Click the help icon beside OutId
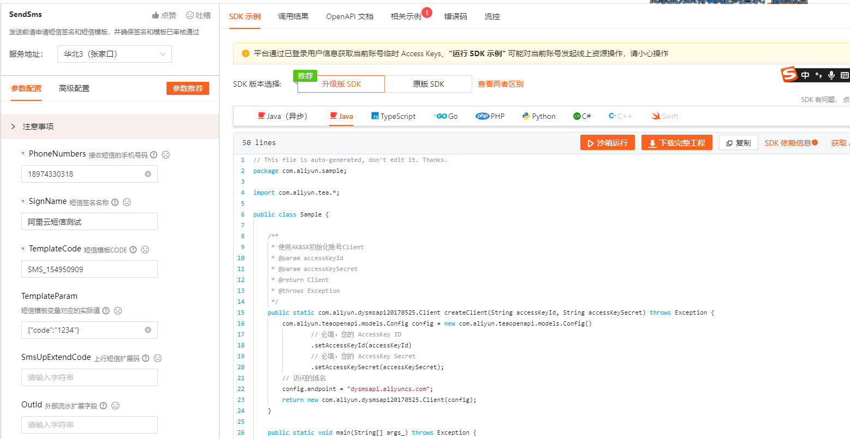 coord(104,406)
